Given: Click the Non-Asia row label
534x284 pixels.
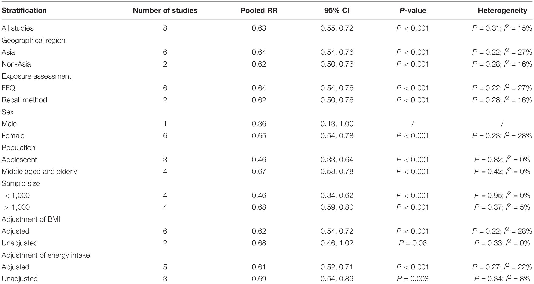Looking at the screenshot, I should [16, 64].
